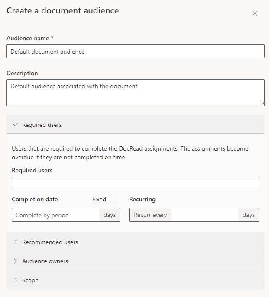This screenshot has height=297, width=269.
Task: Expand the Recommended users chevron icon
Action: point(15,242)
